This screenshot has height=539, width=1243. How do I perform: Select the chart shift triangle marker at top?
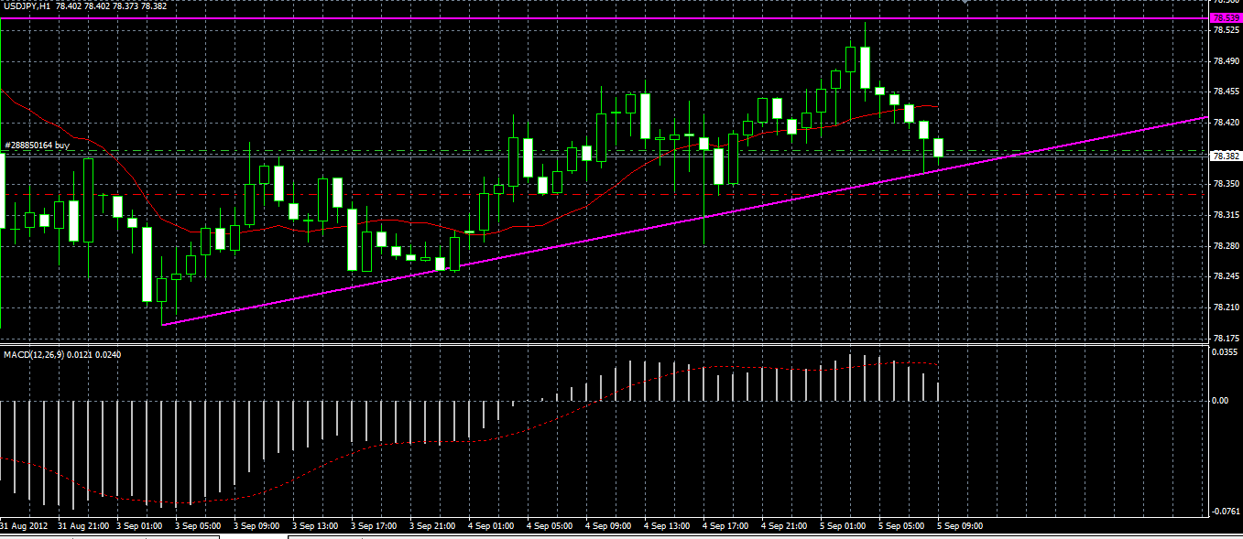[964, 2]
